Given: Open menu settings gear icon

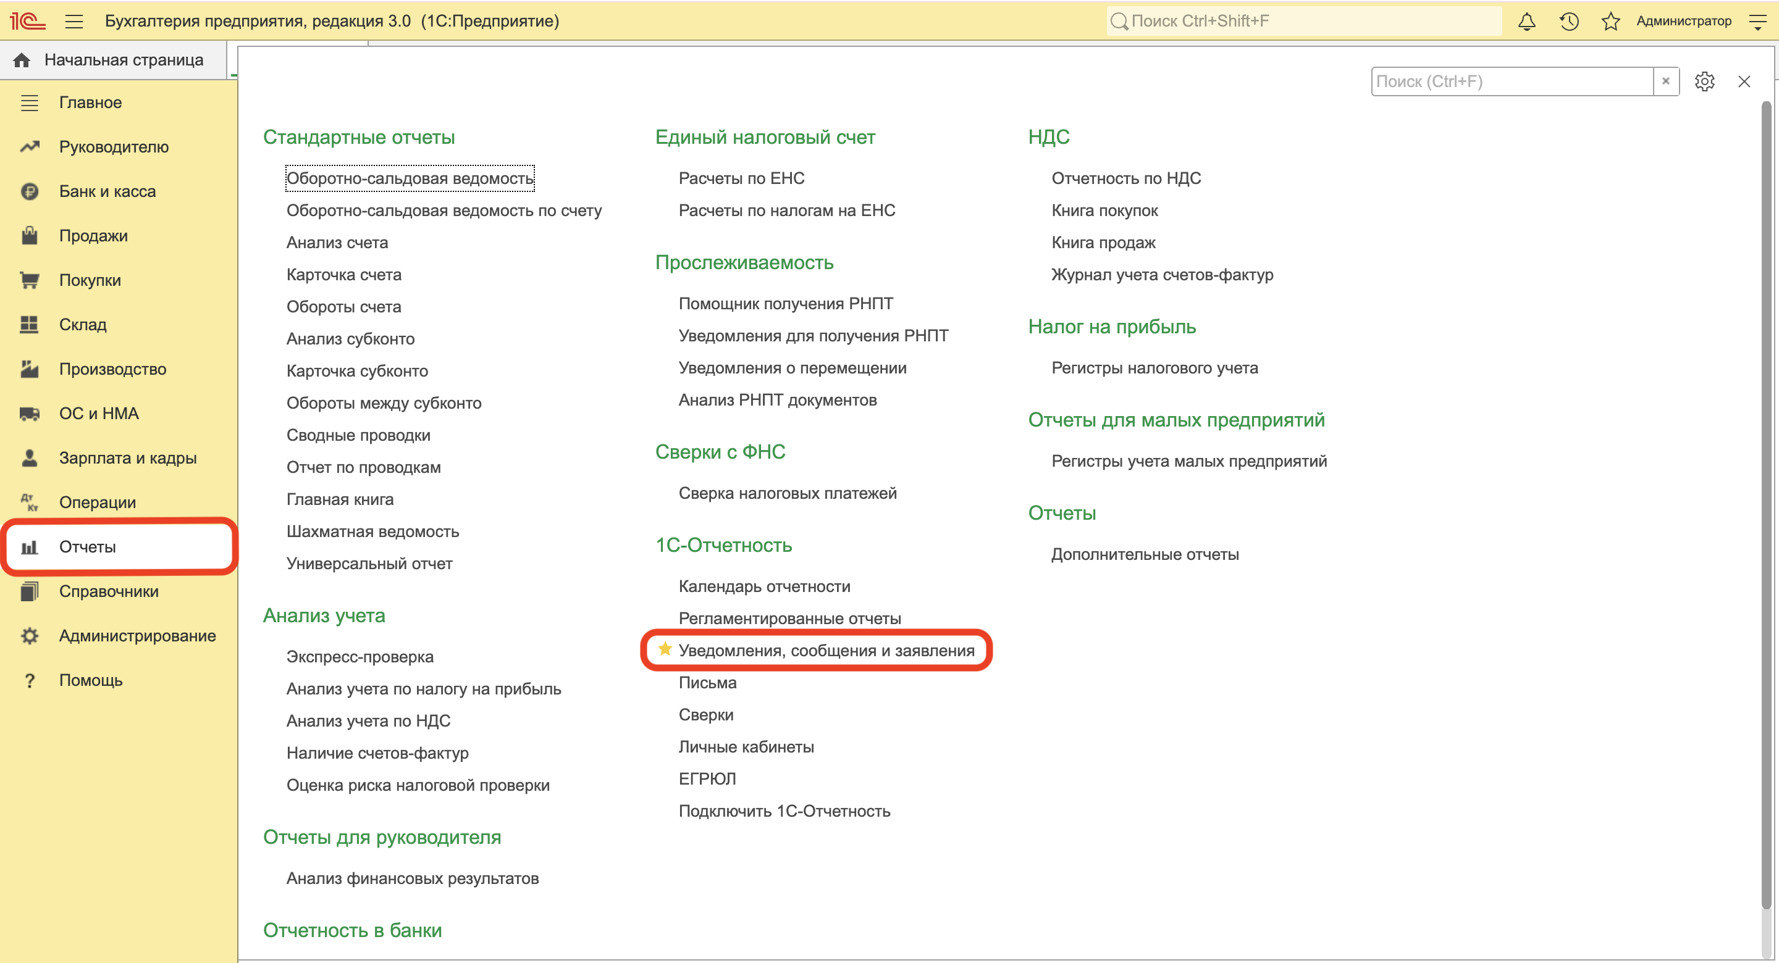Looking at the screenshot, I should pos(1704,81).
